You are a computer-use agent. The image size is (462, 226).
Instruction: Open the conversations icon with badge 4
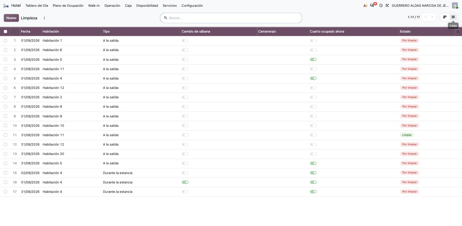coord(372,6)
